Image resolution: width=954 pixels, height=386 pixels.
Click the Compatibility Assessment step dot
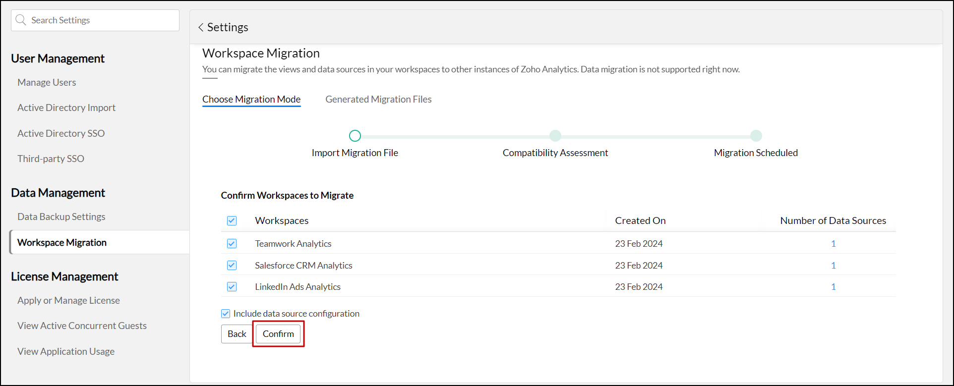click(555, 136)
